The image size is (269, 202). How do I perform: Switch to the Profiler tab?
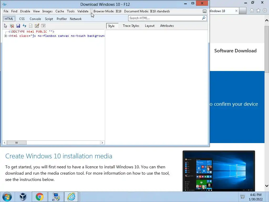(61, 19)
